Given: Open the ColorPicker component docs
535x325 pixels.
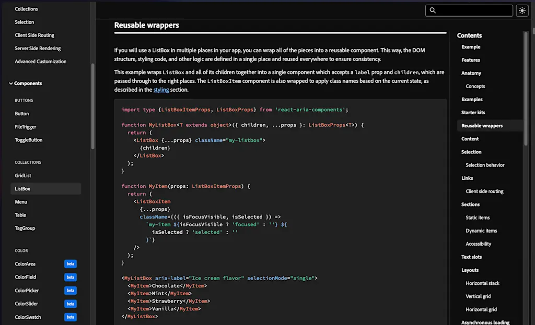Looking at the screenshot, I should (x=27, y=291).
